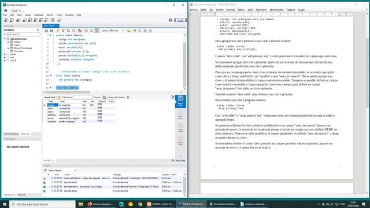Open the Field Types side panel button
The image size is (370, 208).
click(180, 127)
